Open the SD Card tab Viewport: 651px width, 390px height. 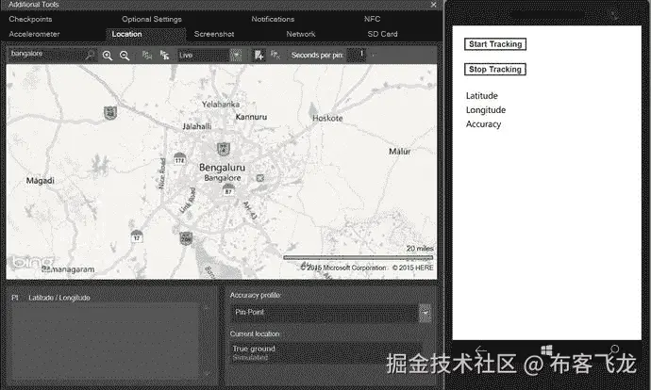tap(382, 34)
